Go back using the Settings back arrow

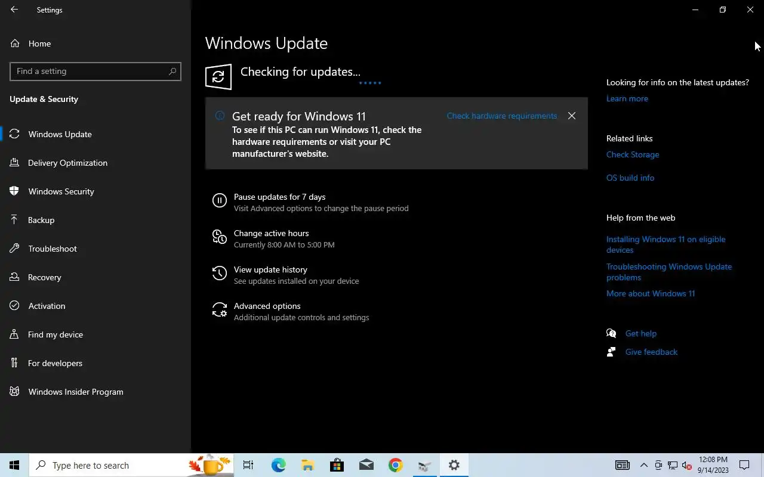click(x=14, y=10)
